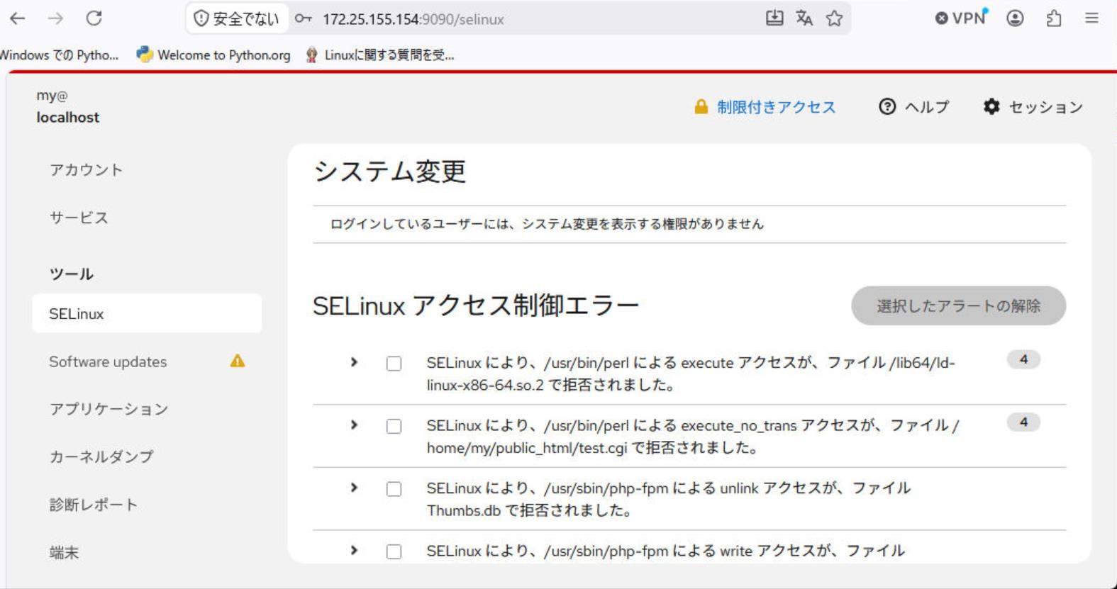The height and width of the screenshot is (589, 1117).
Task: Open the browser account profile icon
Action: pyautogui.click(x=1015, y=18)
